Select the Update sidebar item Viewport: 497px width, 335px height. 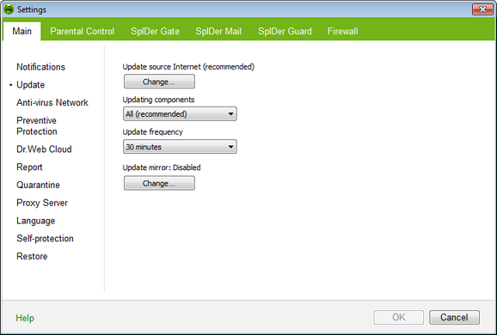30,85
